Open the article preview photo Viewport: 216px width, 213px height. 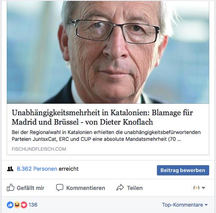pos(108,52)
